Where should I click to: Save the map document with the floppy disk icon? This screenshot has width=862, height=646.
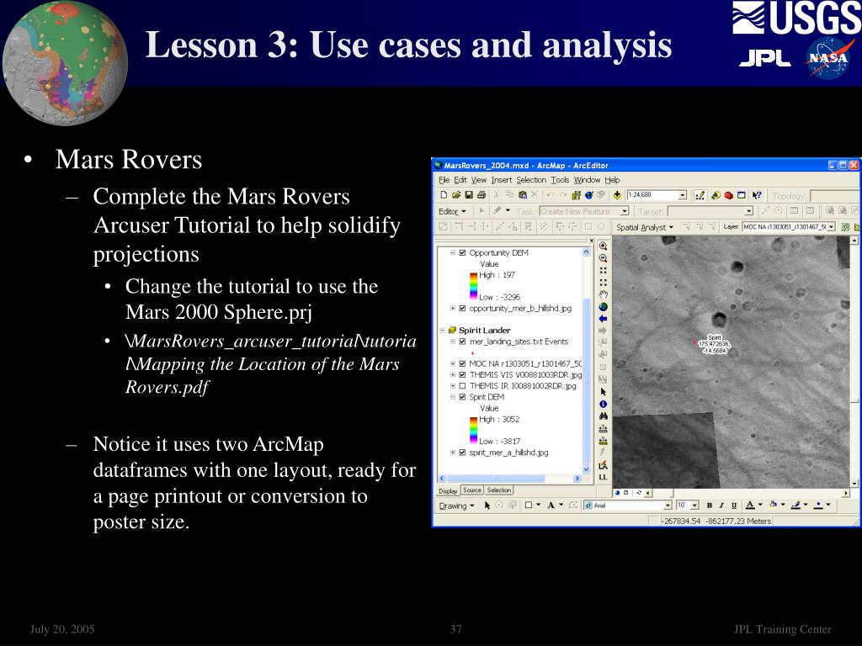469,195
